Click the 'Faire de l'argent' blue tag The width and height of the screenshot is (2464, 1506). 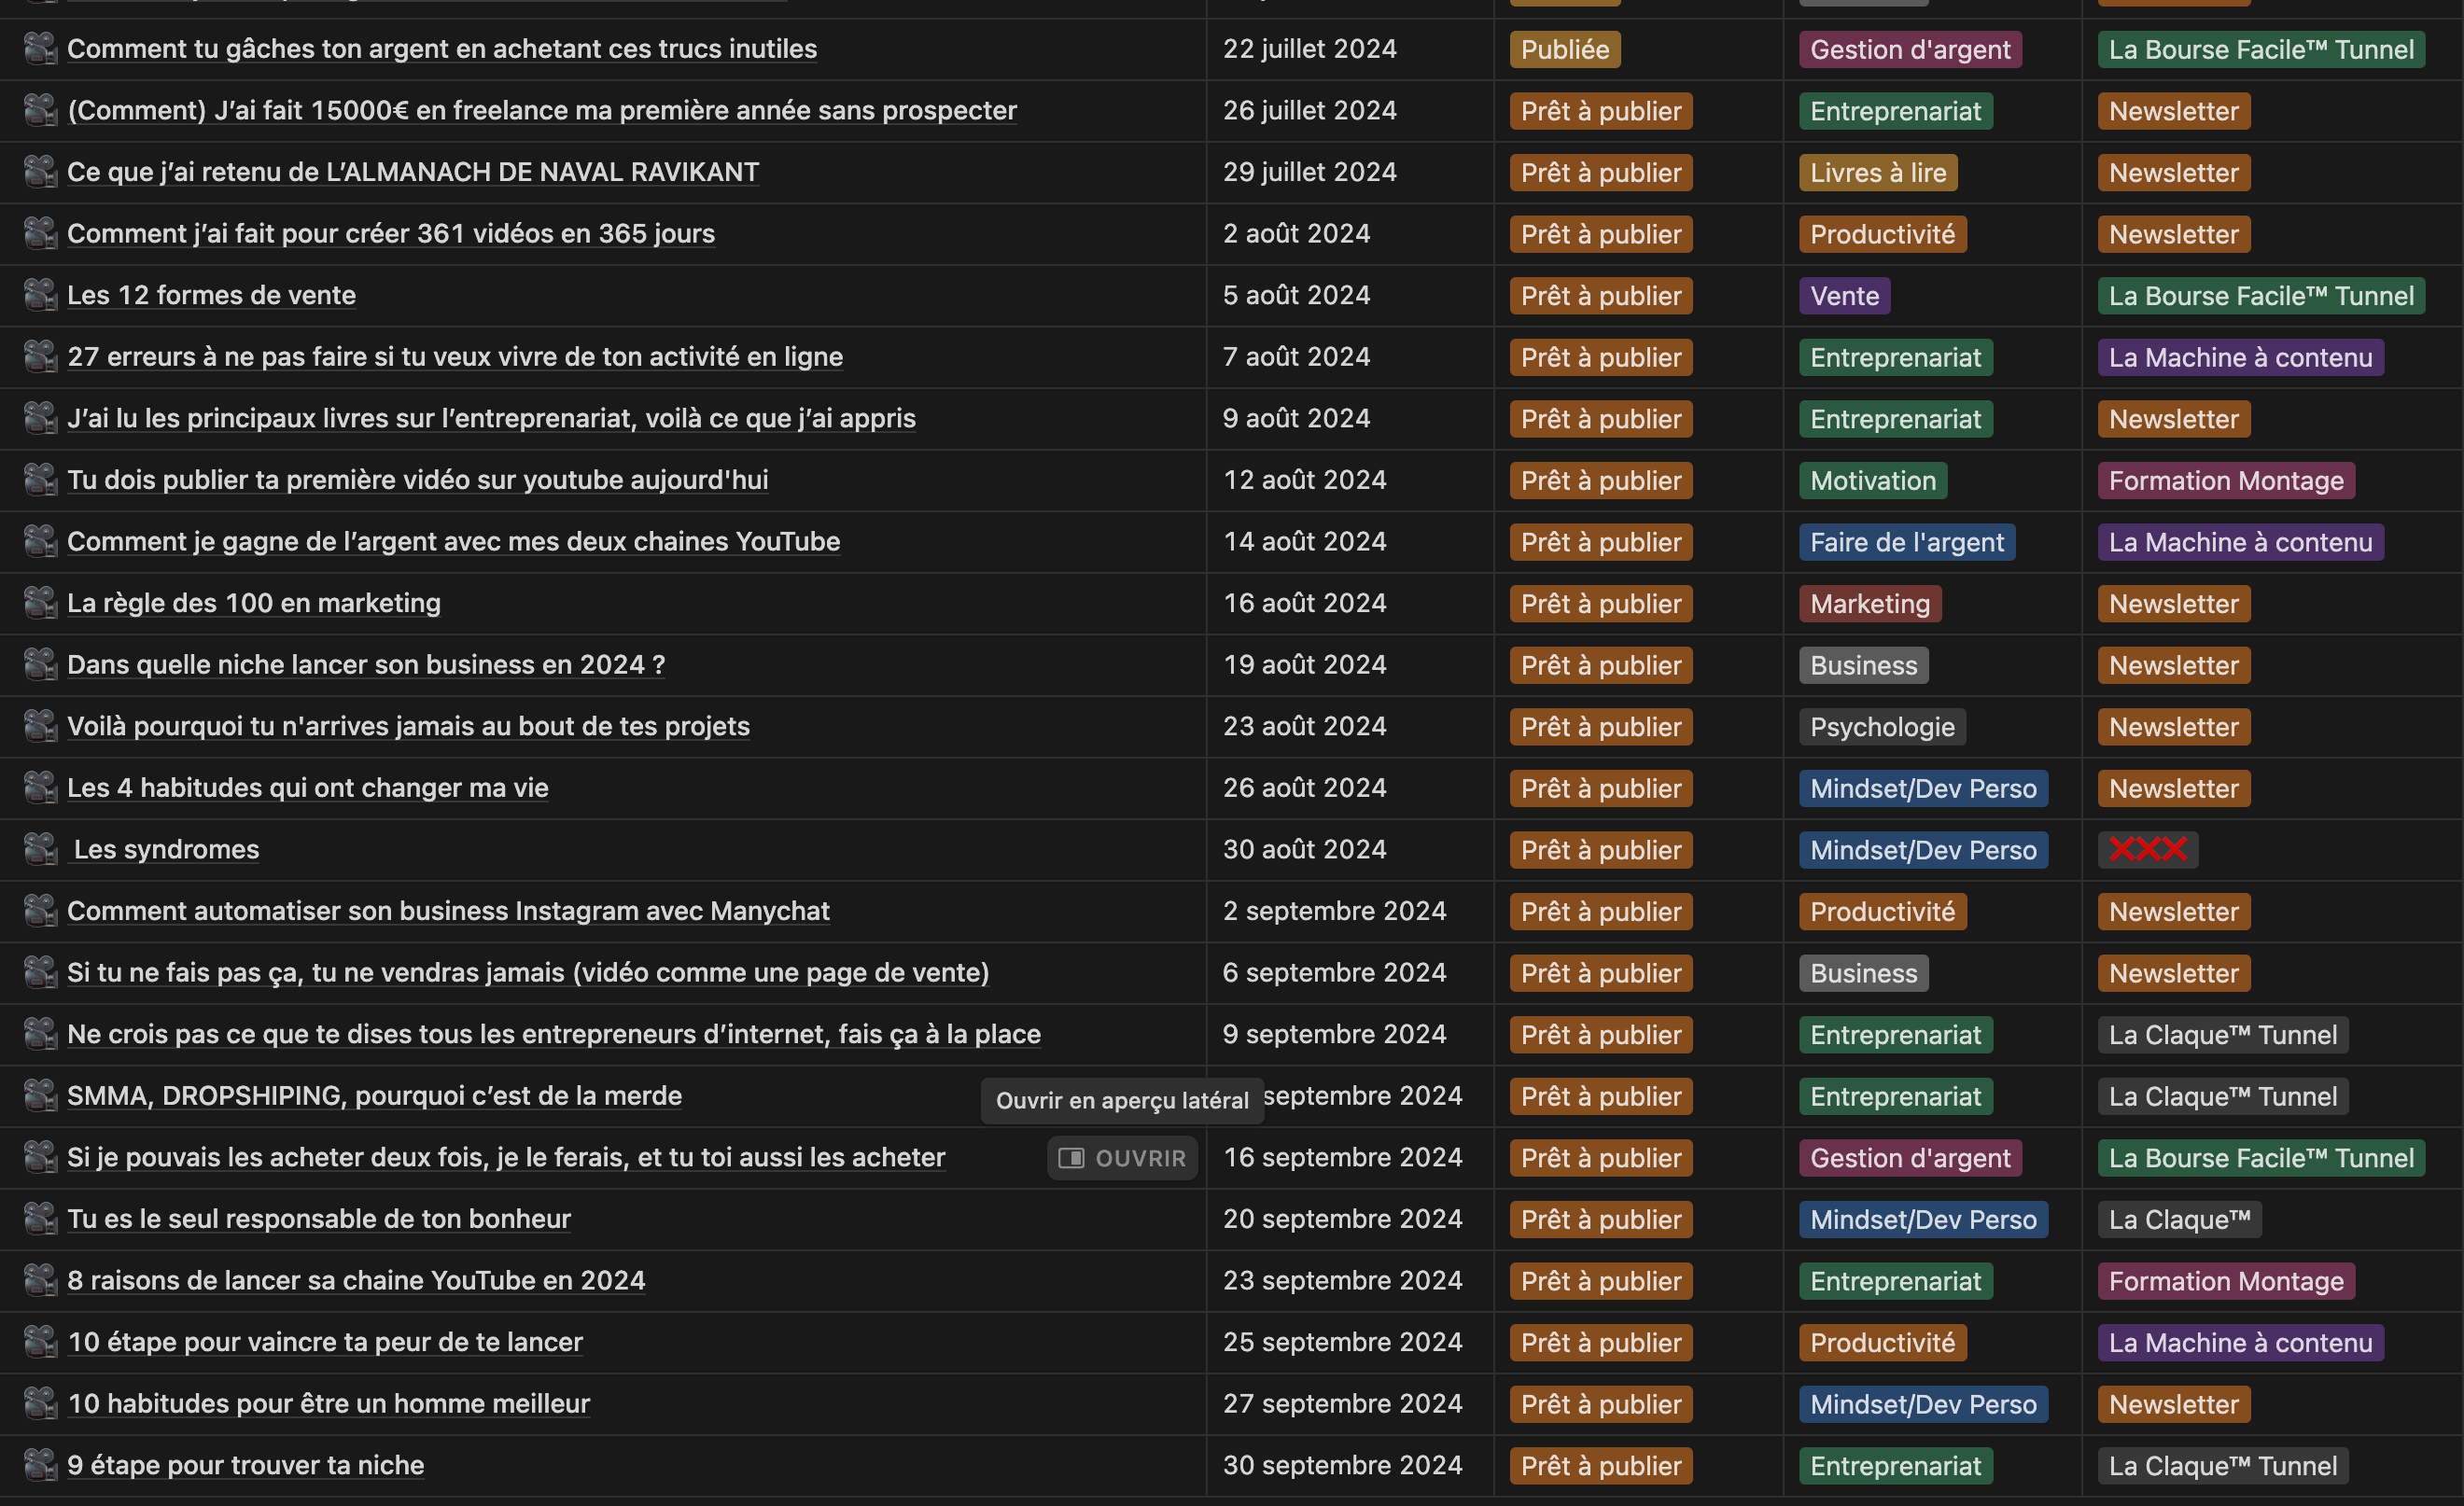click(x=1906, y=542)
